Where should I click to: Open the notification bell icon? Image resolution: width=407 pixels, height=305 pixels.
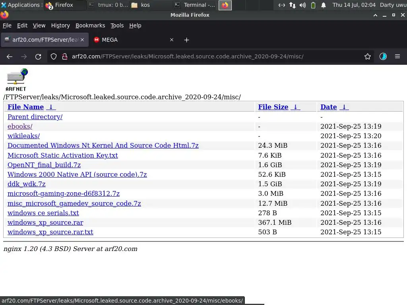point(324,5)
